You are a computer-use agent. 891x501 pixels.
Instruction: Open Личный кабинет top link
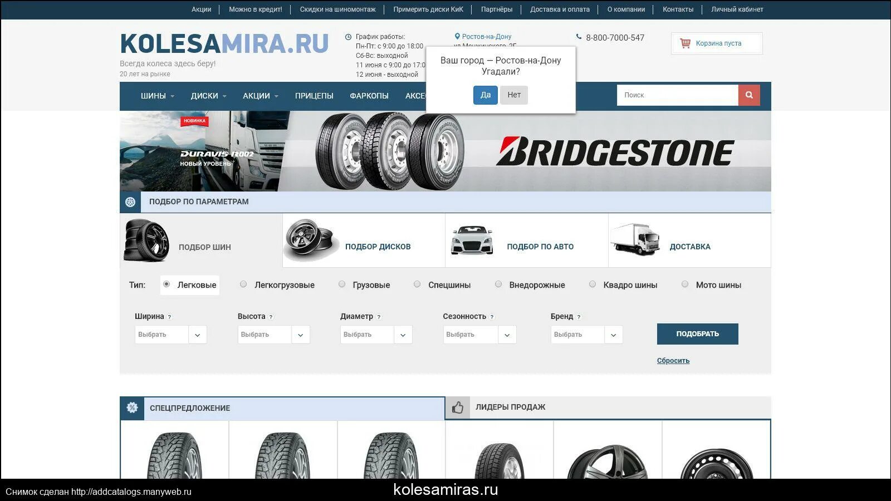(x=737, y=9)
